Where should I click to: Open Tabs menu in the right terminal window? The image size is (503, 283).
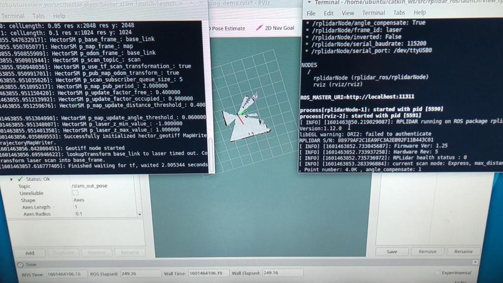coord(399,12)
